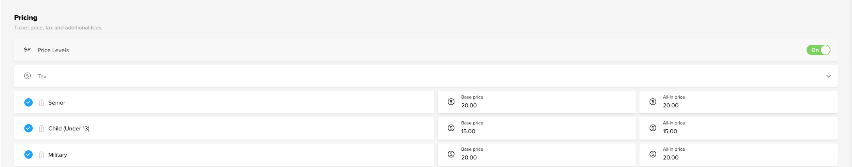Uncheck the Child (Under 13) checkbox

coord(28,128)
